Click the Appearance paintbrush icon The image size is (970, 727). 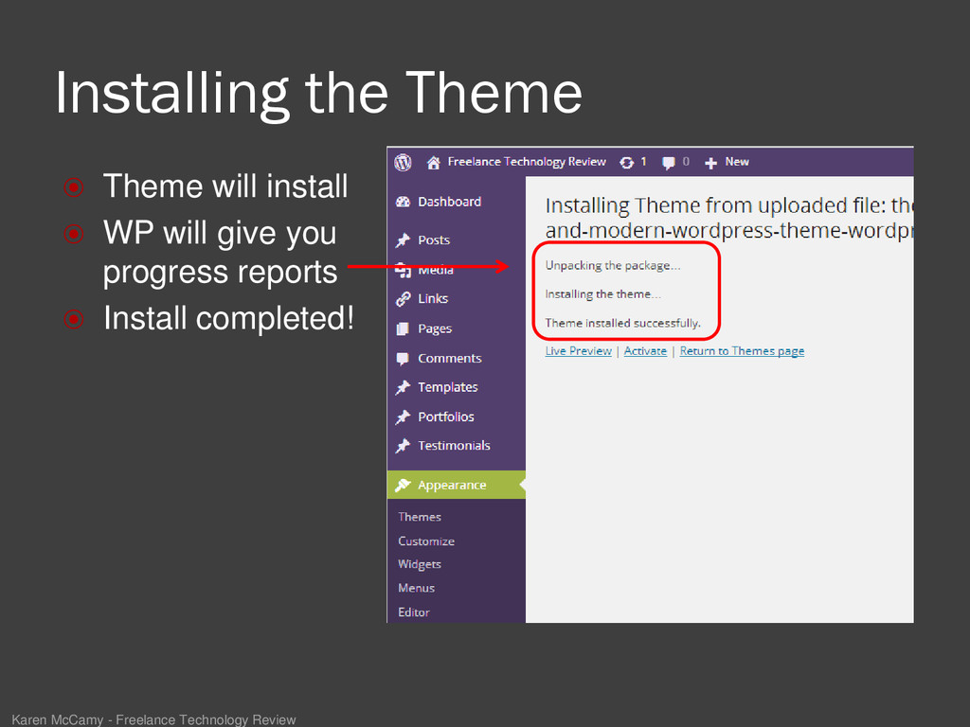pos(403,486)
